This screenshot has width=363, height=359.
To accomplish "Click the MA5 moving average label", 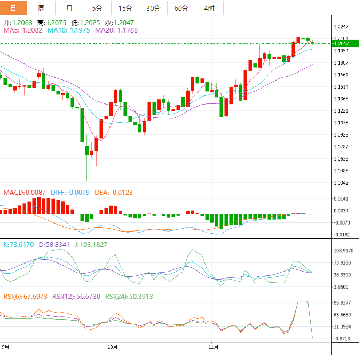I will pyautogui.click(x=23, y=31).
